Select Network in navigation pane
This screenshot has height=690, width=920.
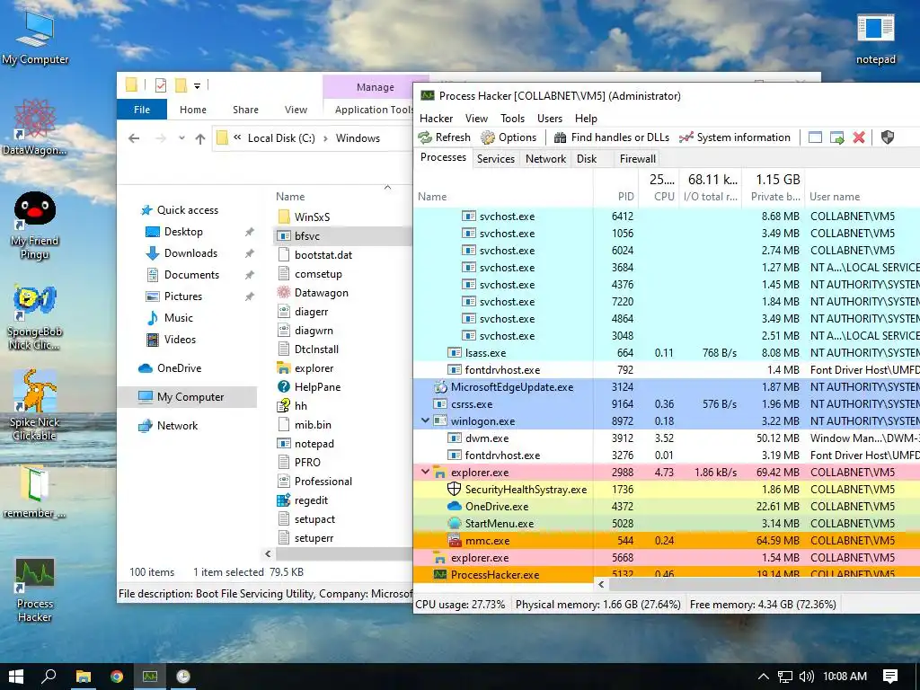177,426
